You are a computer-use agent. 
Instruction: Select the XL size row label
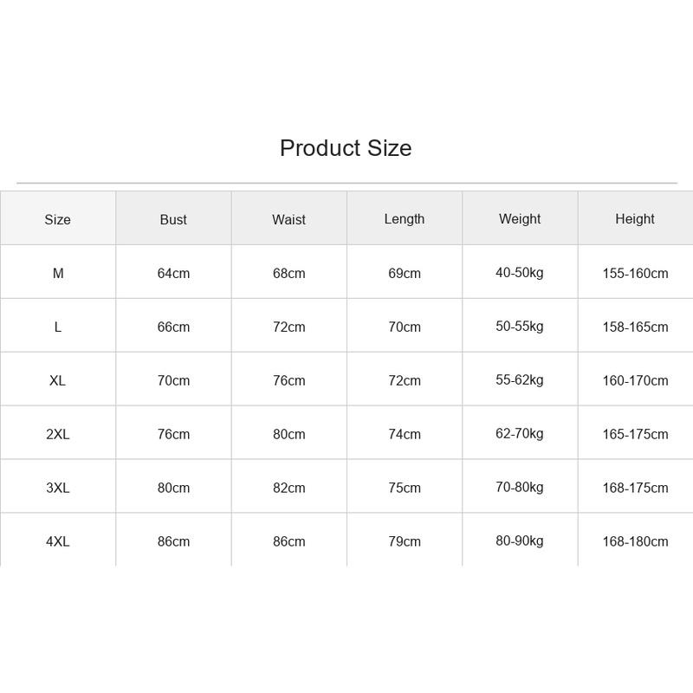(x=57, y=380)
